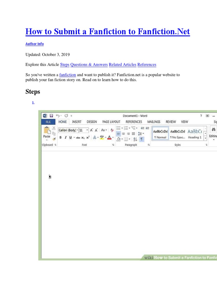Follow the fanfiction hyperlink
The width and height of the screenshot is (217, 290).
(68, 75)
